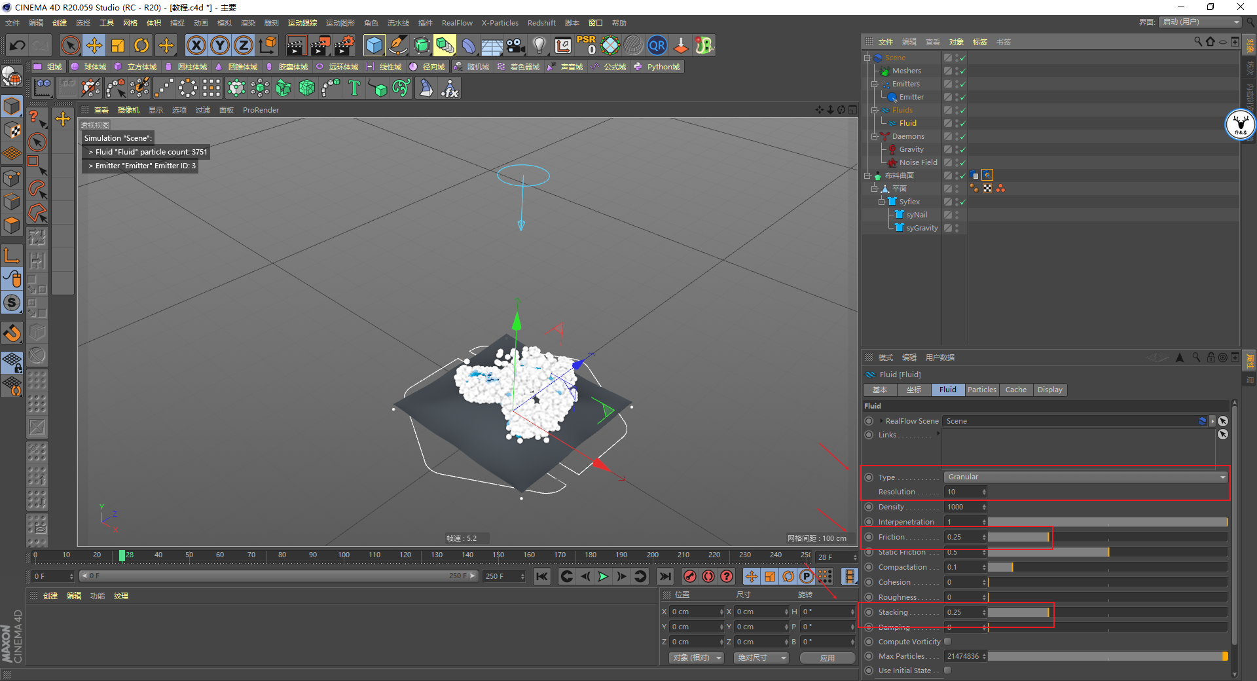Click Render View clapperboard icon

click(296, 45)
